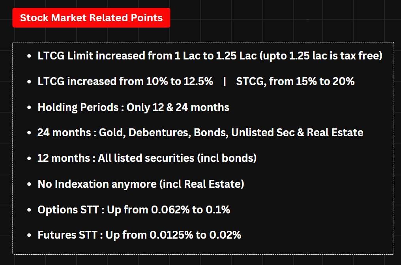
Task: Click 'Unlisted Sec & Real Estate' text
Action: click(297, 133)
